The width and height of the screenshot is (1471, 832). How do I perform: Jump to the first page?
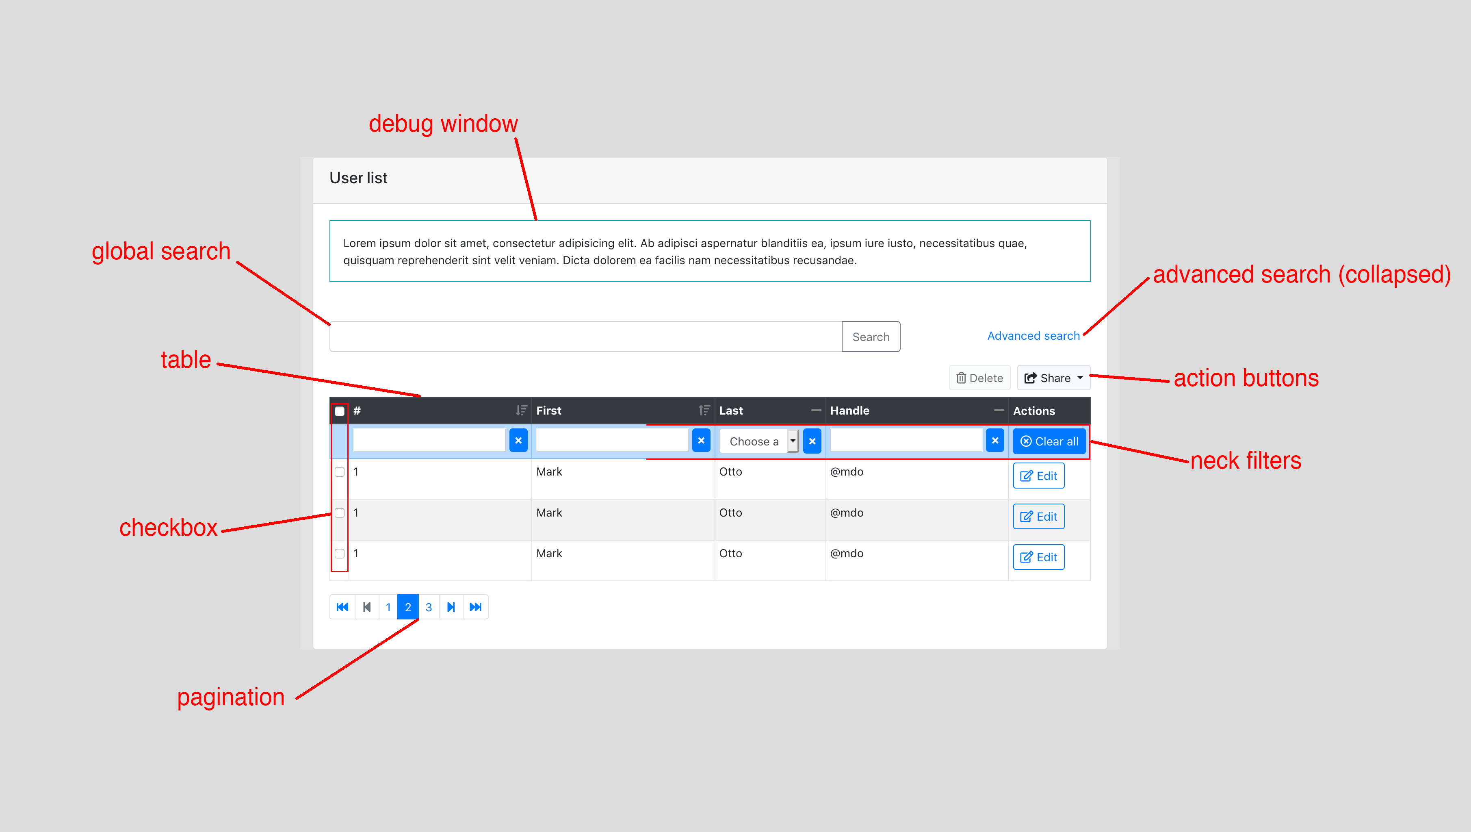pos(342,607)
